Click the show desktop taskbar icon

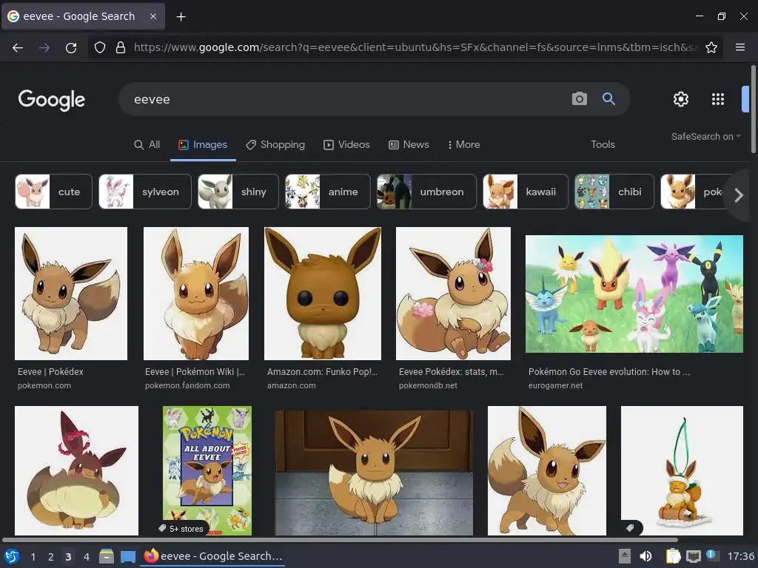[127, 556]
